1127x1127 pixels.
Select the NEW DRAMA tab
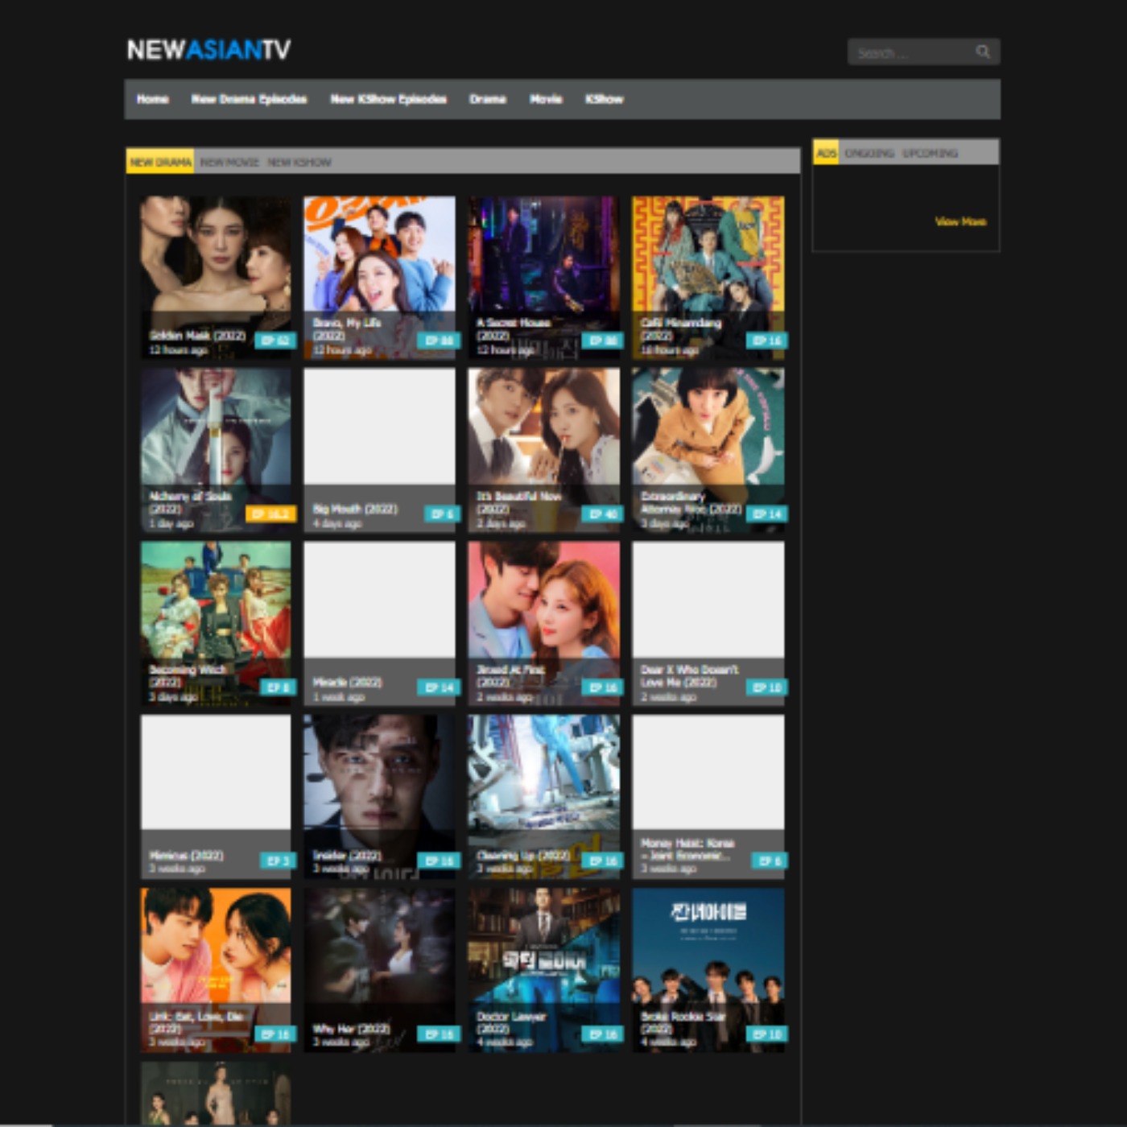(x=160, y=162)
